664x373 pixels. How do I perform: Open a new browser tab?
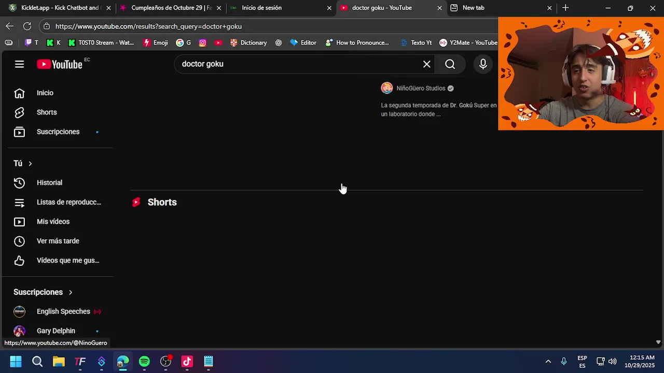(565, 8)
